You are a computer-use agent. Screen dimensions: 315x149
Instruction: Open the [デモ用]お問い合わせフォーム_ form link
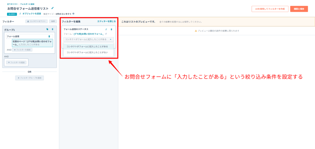[x=89, y=34]
